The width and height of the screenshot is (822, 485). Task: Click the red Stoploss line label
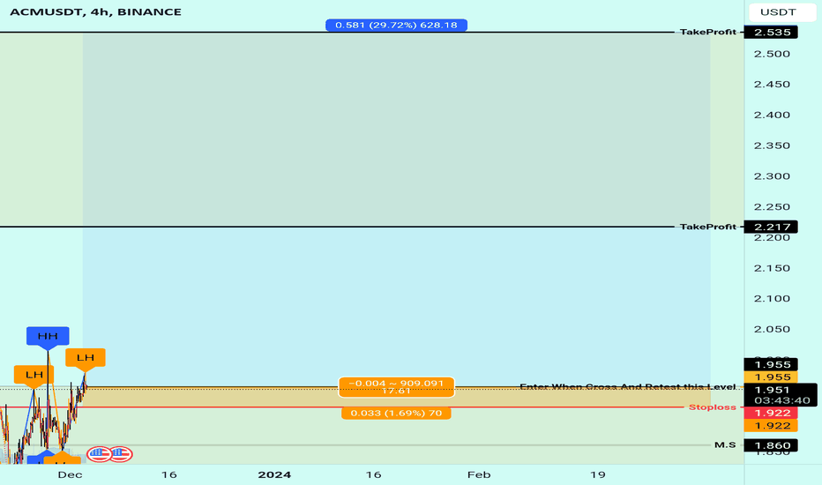(x=713, y=407)
